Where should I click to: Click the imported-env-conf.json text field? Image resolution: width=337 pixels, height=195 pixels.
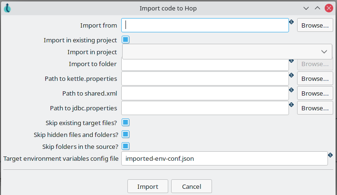(224, 158)
